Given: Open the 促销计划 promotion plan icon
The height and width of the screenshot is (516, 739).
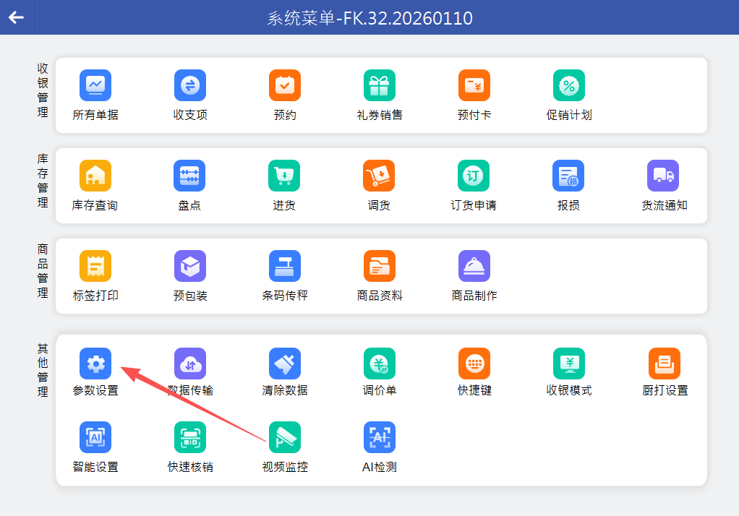Looking at the screenshot, I should (x=569, y=85).
